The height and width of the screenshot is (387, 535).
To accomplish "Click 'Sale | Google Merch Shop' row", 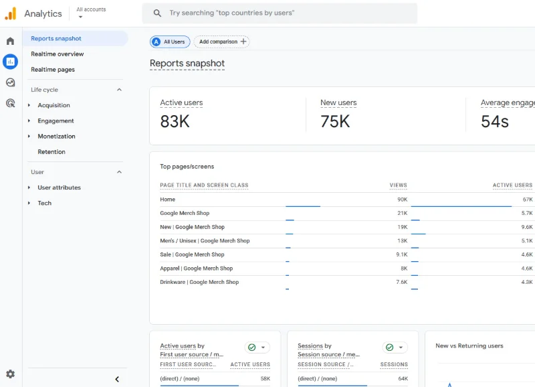I will point(346,254).
